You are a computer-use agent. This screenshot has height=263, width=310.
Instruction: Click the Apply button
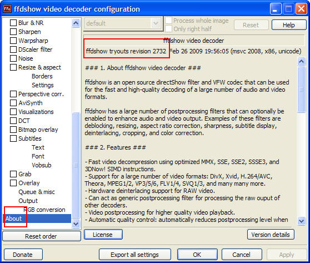[x=287, y=255]
